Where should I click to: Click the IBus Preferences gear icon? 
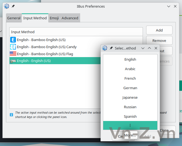[x=7, y=6]
